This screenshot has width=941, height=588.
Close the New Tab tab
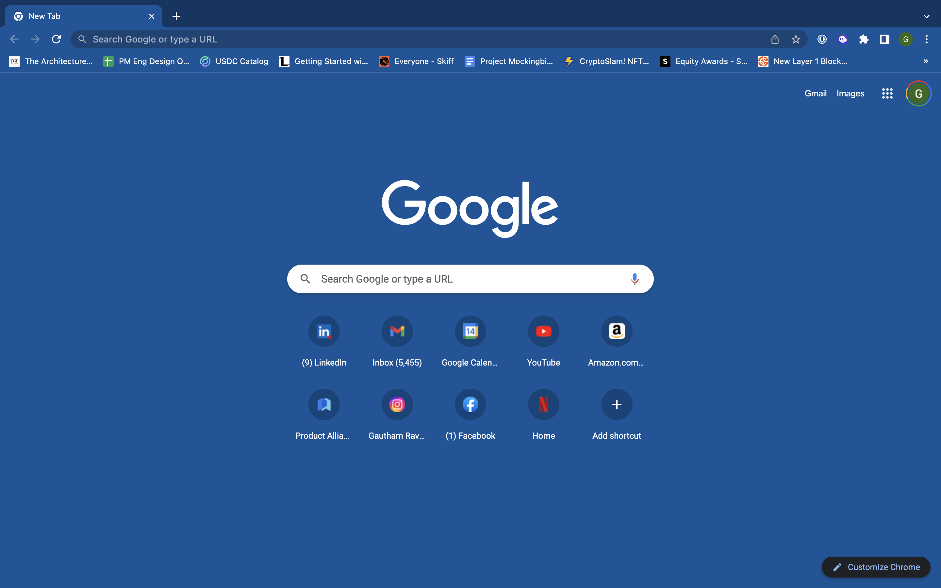pos(152,16)
